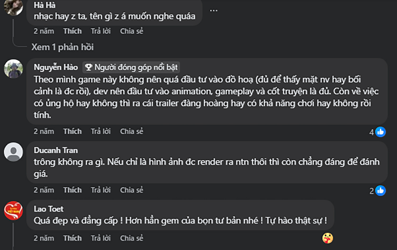Click Trả lời under Ducanh Tran's comment
Image resolution: width=397 pixels, height=250 pixels.
(x=101, y=190)
